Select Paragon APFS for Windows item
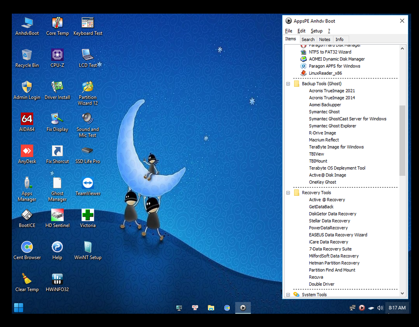 pos(335,66)
